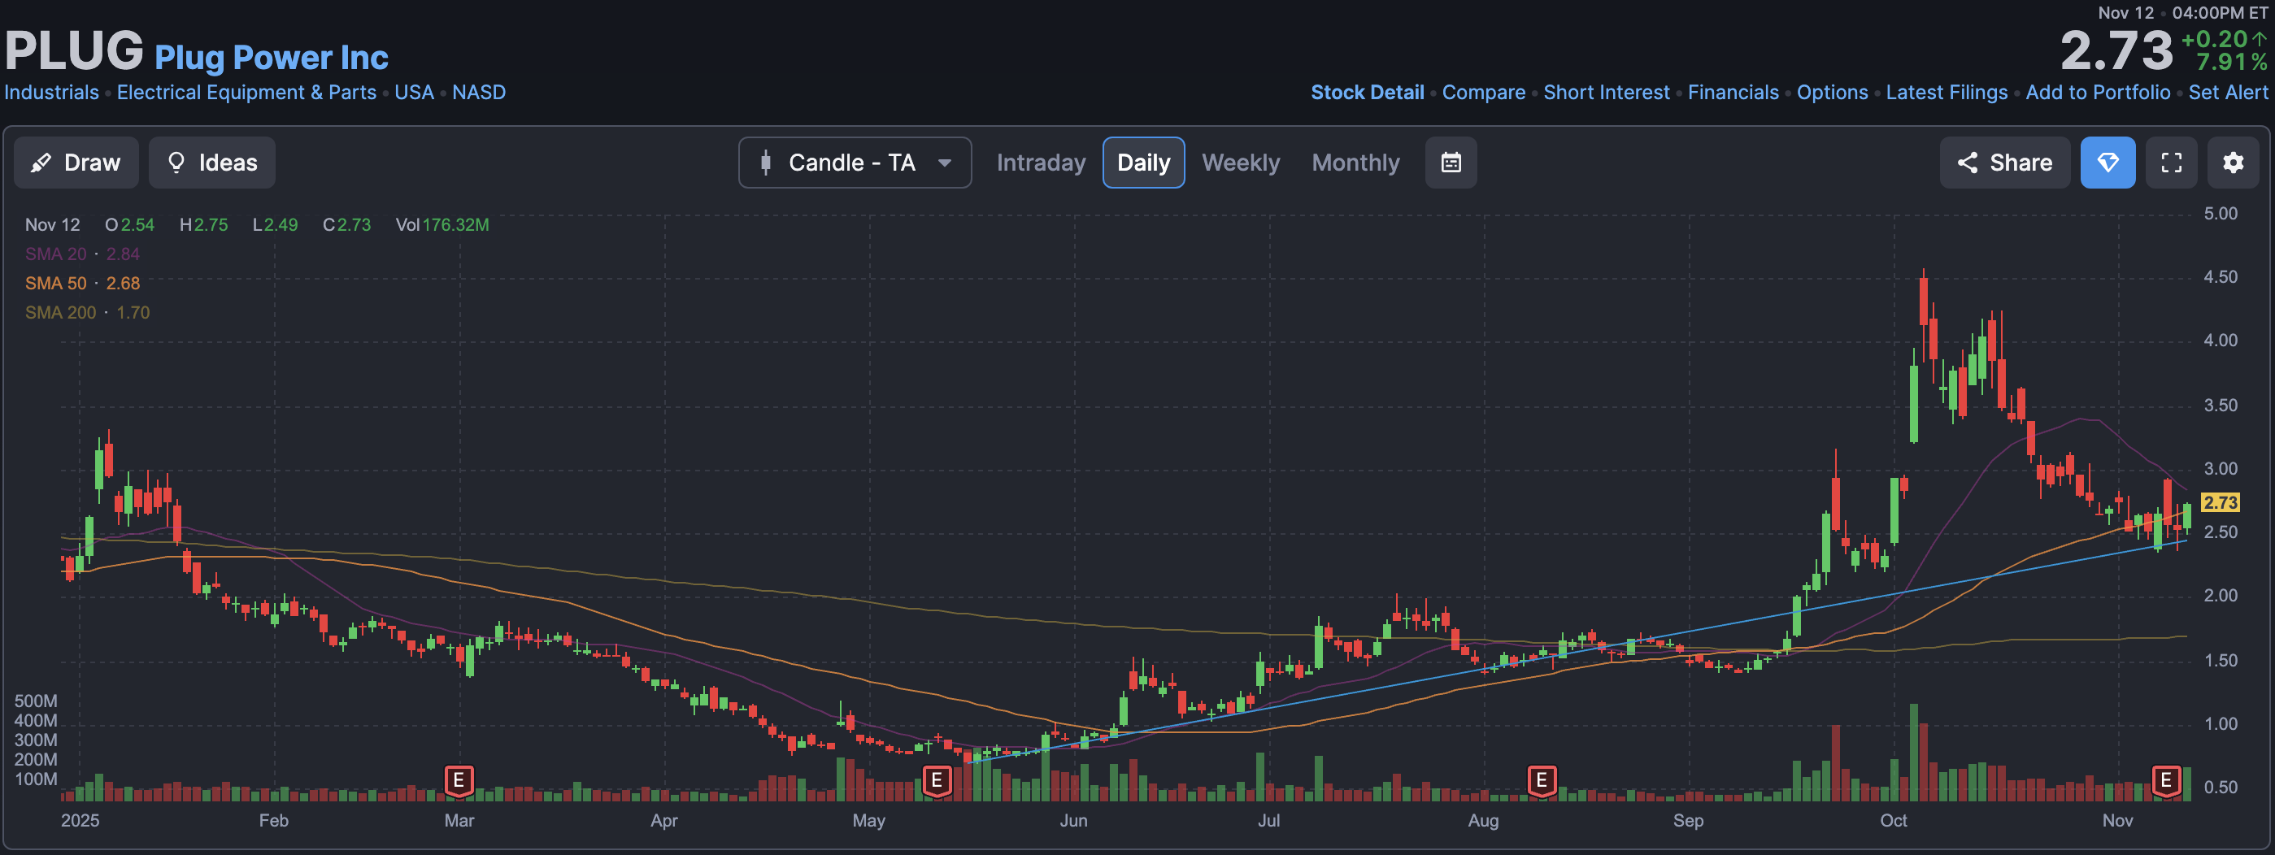Open chart settings gear icon
The image size is (2275, 855).
pos(2233,163)
